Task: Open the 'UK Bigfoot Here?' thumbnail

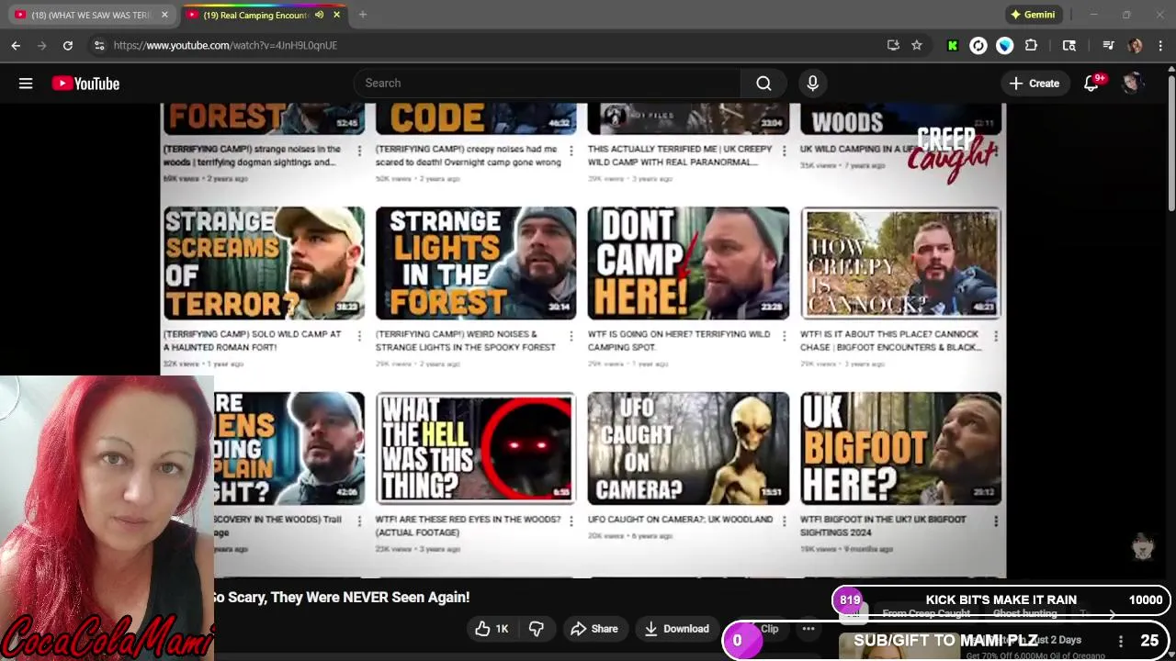Action: coord(900,449)
